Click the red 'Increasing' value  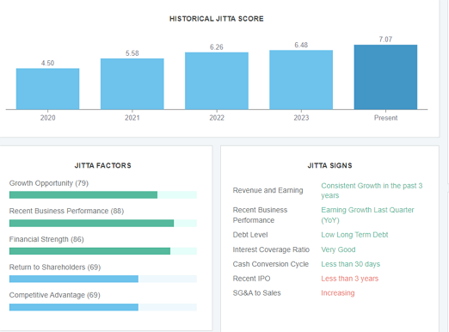point(338,293)
